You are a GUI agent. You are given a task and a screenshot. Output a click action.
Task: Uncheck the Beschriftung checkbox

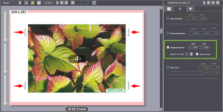point(197,54)
